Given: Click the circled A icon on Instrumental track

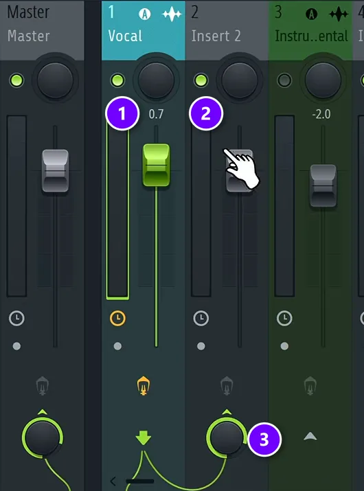Looking at the screenshot, I should [311, 14].
